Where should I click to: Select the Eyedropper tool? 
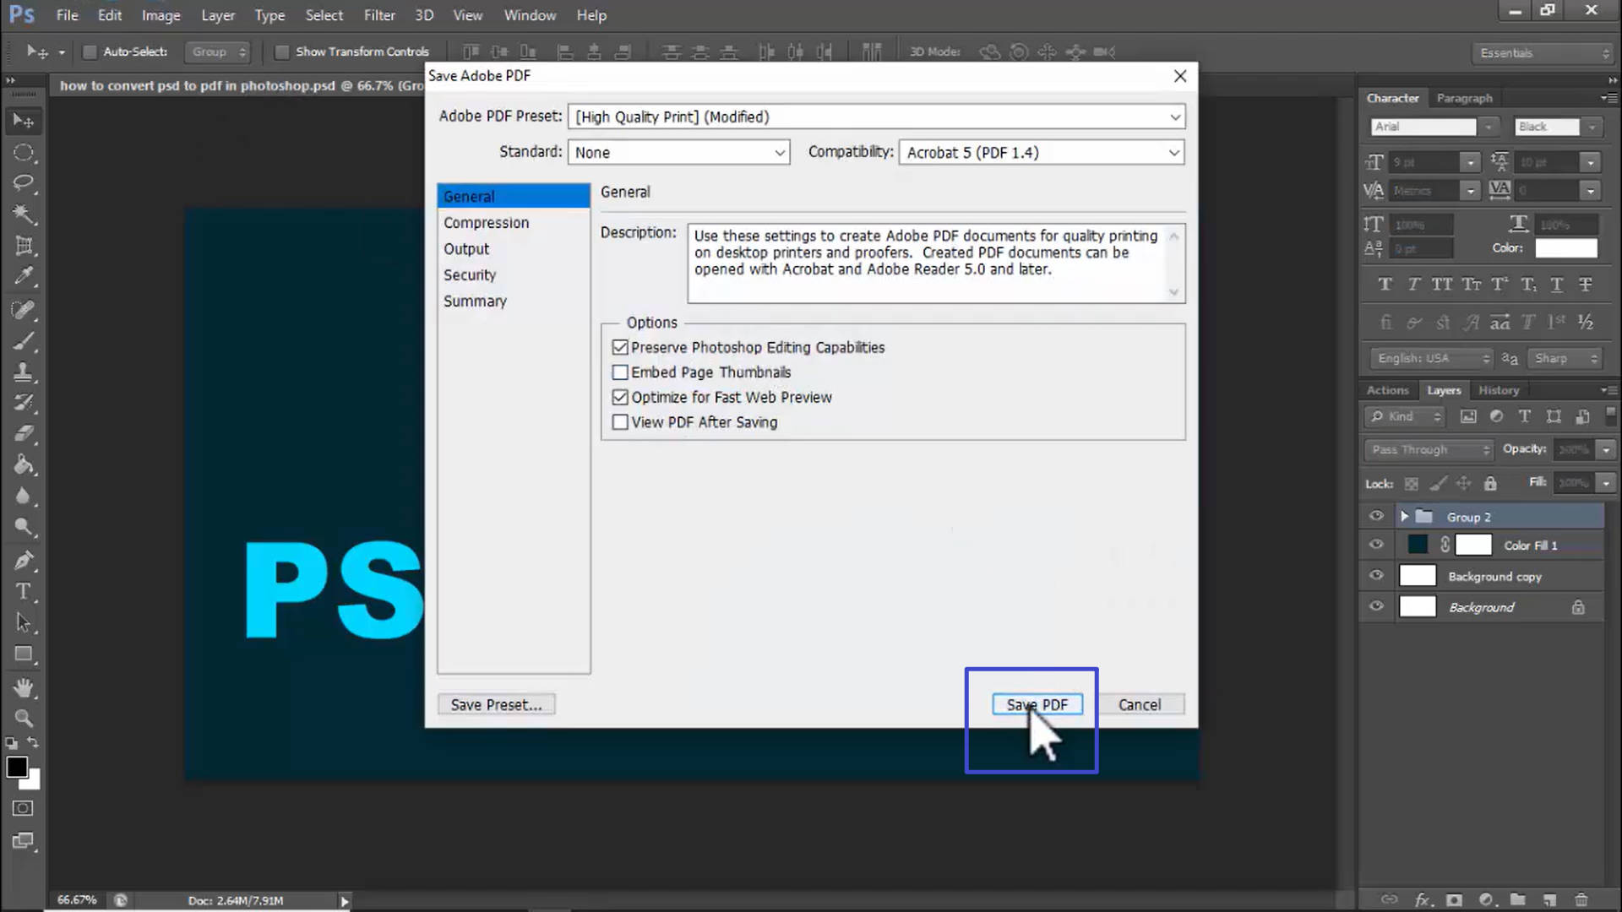click(x=24, y=277)
